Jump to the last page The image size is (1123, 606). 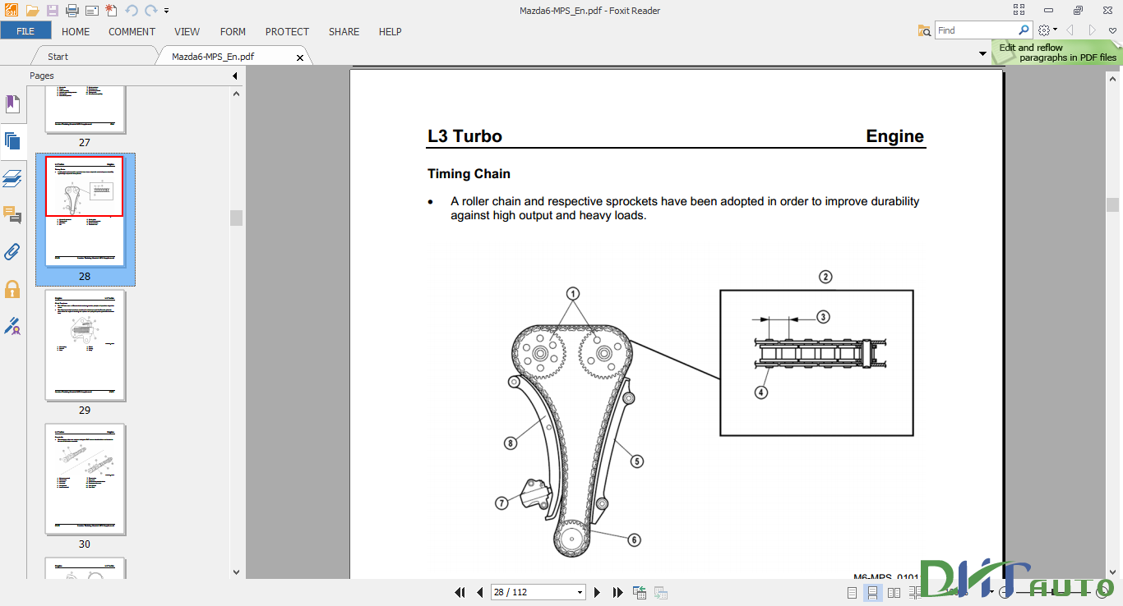(x=617, y=592)
